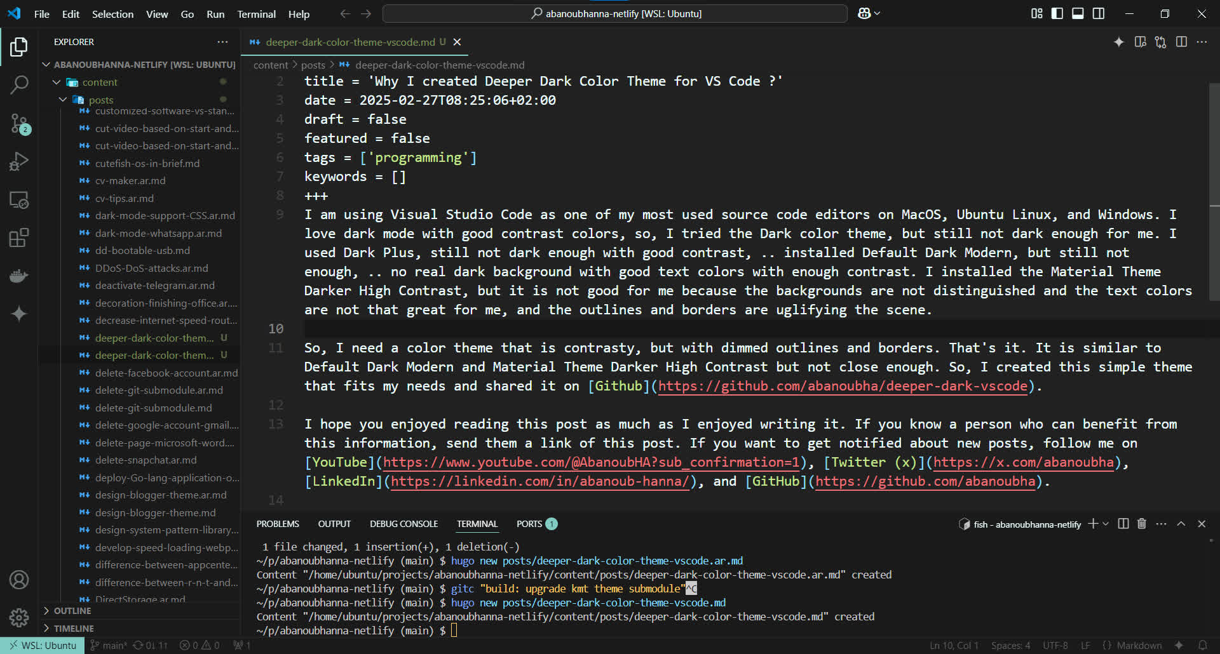Screen dimensions: 1220x654
Task: Toggle the bottom panel layout button
Action: (1078, 13)
